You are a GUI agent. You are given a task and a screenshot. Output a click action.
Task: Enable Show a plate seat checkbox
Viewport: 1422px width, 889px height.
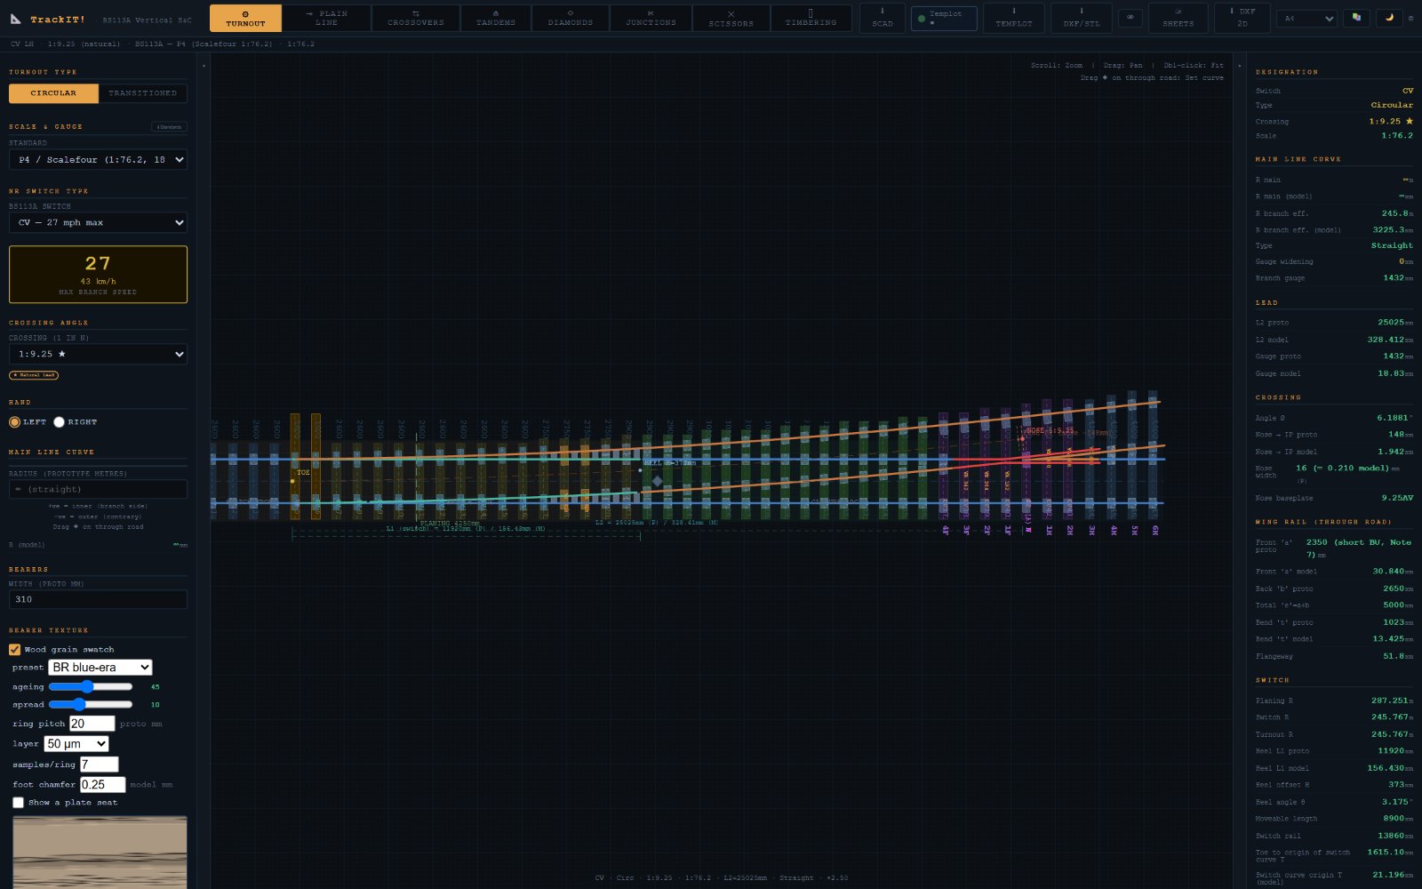click(x=18, y=803)
